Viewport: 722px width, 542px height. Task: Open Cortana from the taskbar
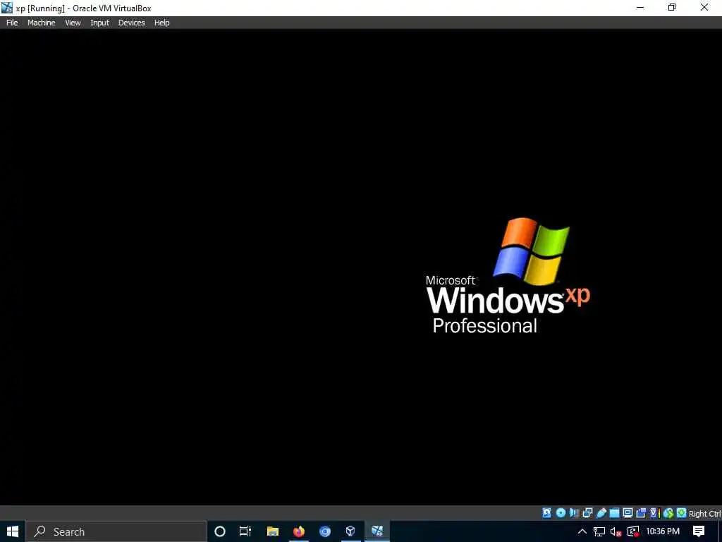[x=220, y=531]
